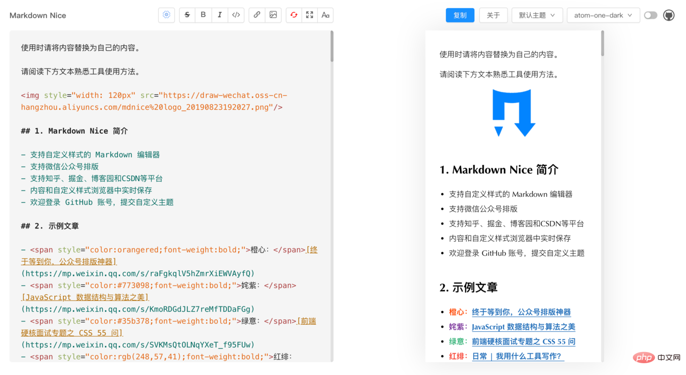Click the blue Markdown Nice logo image in preview
Screen dimensions: 686x375
[514, 113]
